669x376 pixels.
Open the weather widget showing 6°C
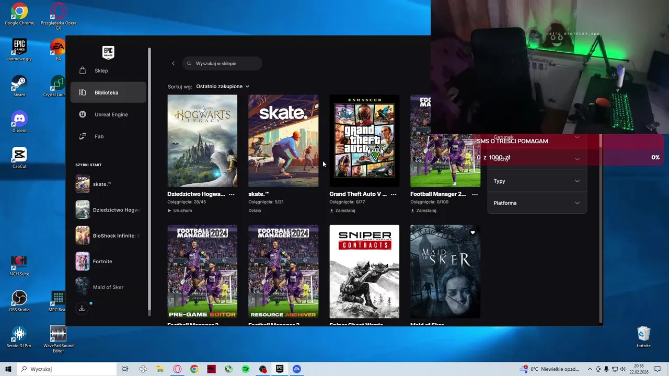tap(550, 369)
